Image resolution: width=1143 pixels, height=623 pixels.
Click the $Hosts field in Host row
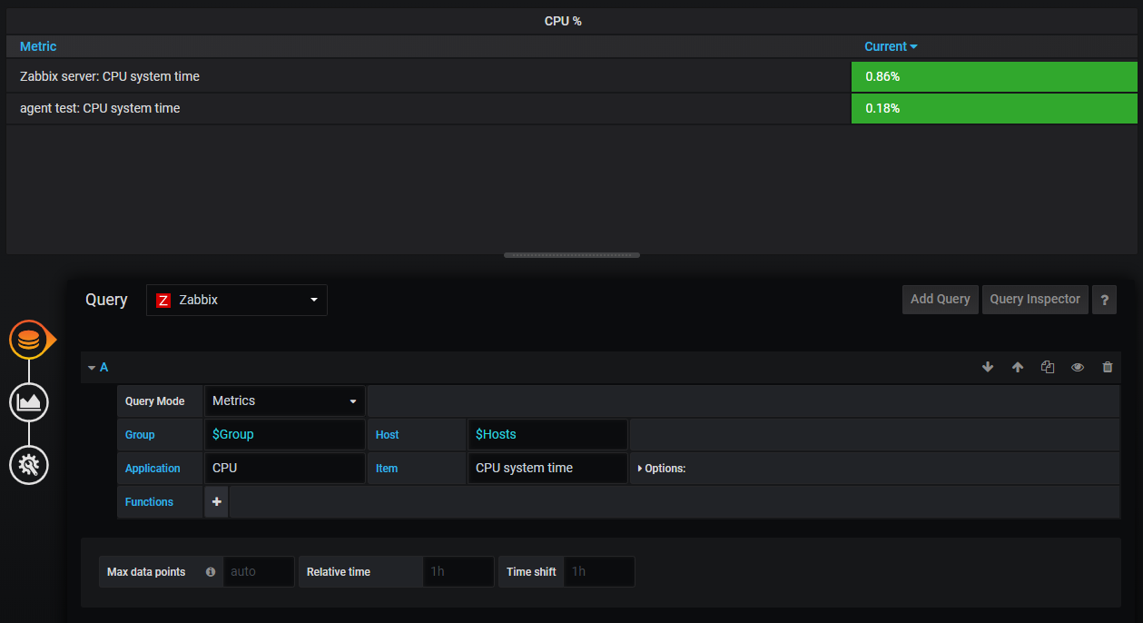click(x=547, y=434)
